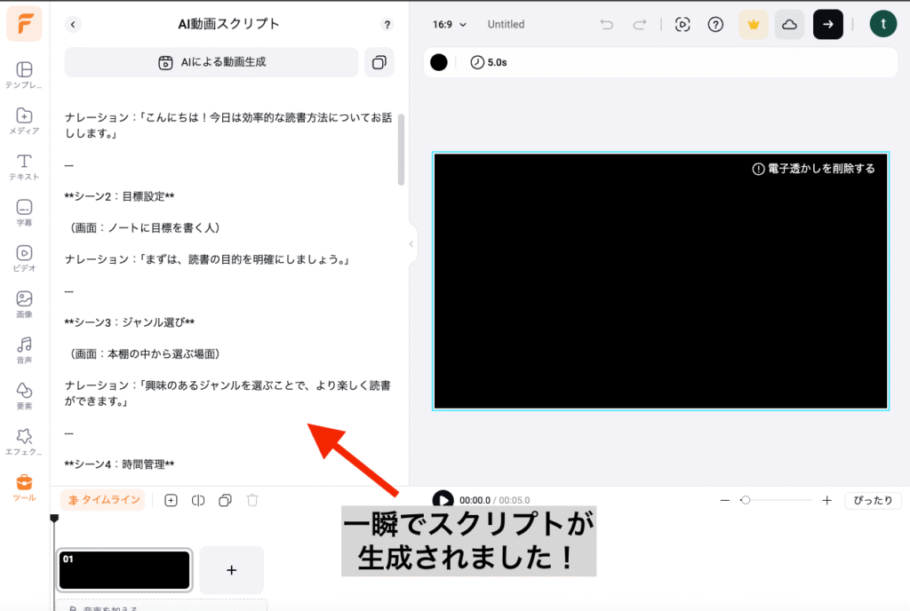
Task: Edit the Untitled project name field
Action: (x=506, y=24)
